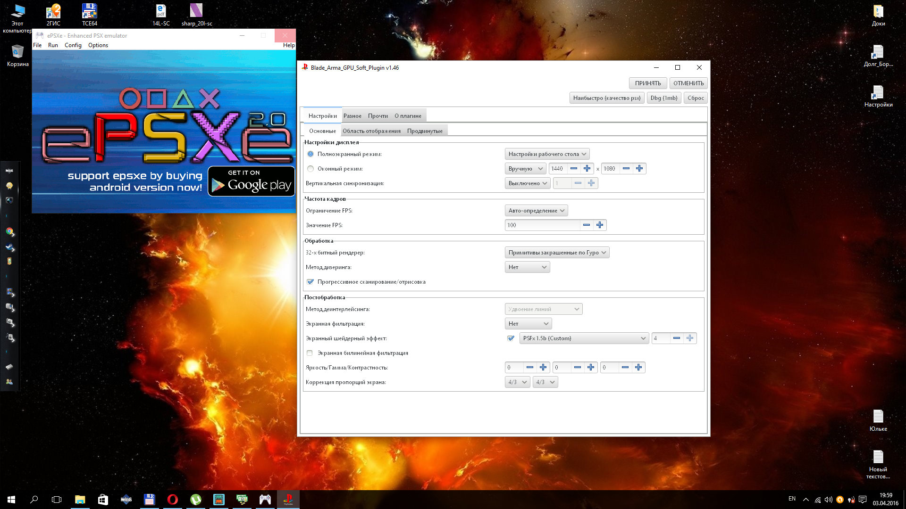Click Наибыстро (качество psx) preset button
This screenshot has width=906, height=509.
coord(607,98)
